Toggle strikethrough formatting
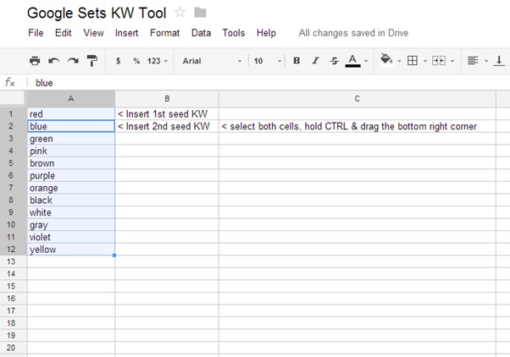The width and height of the screenshot is (510, 357). pos(335,61)
